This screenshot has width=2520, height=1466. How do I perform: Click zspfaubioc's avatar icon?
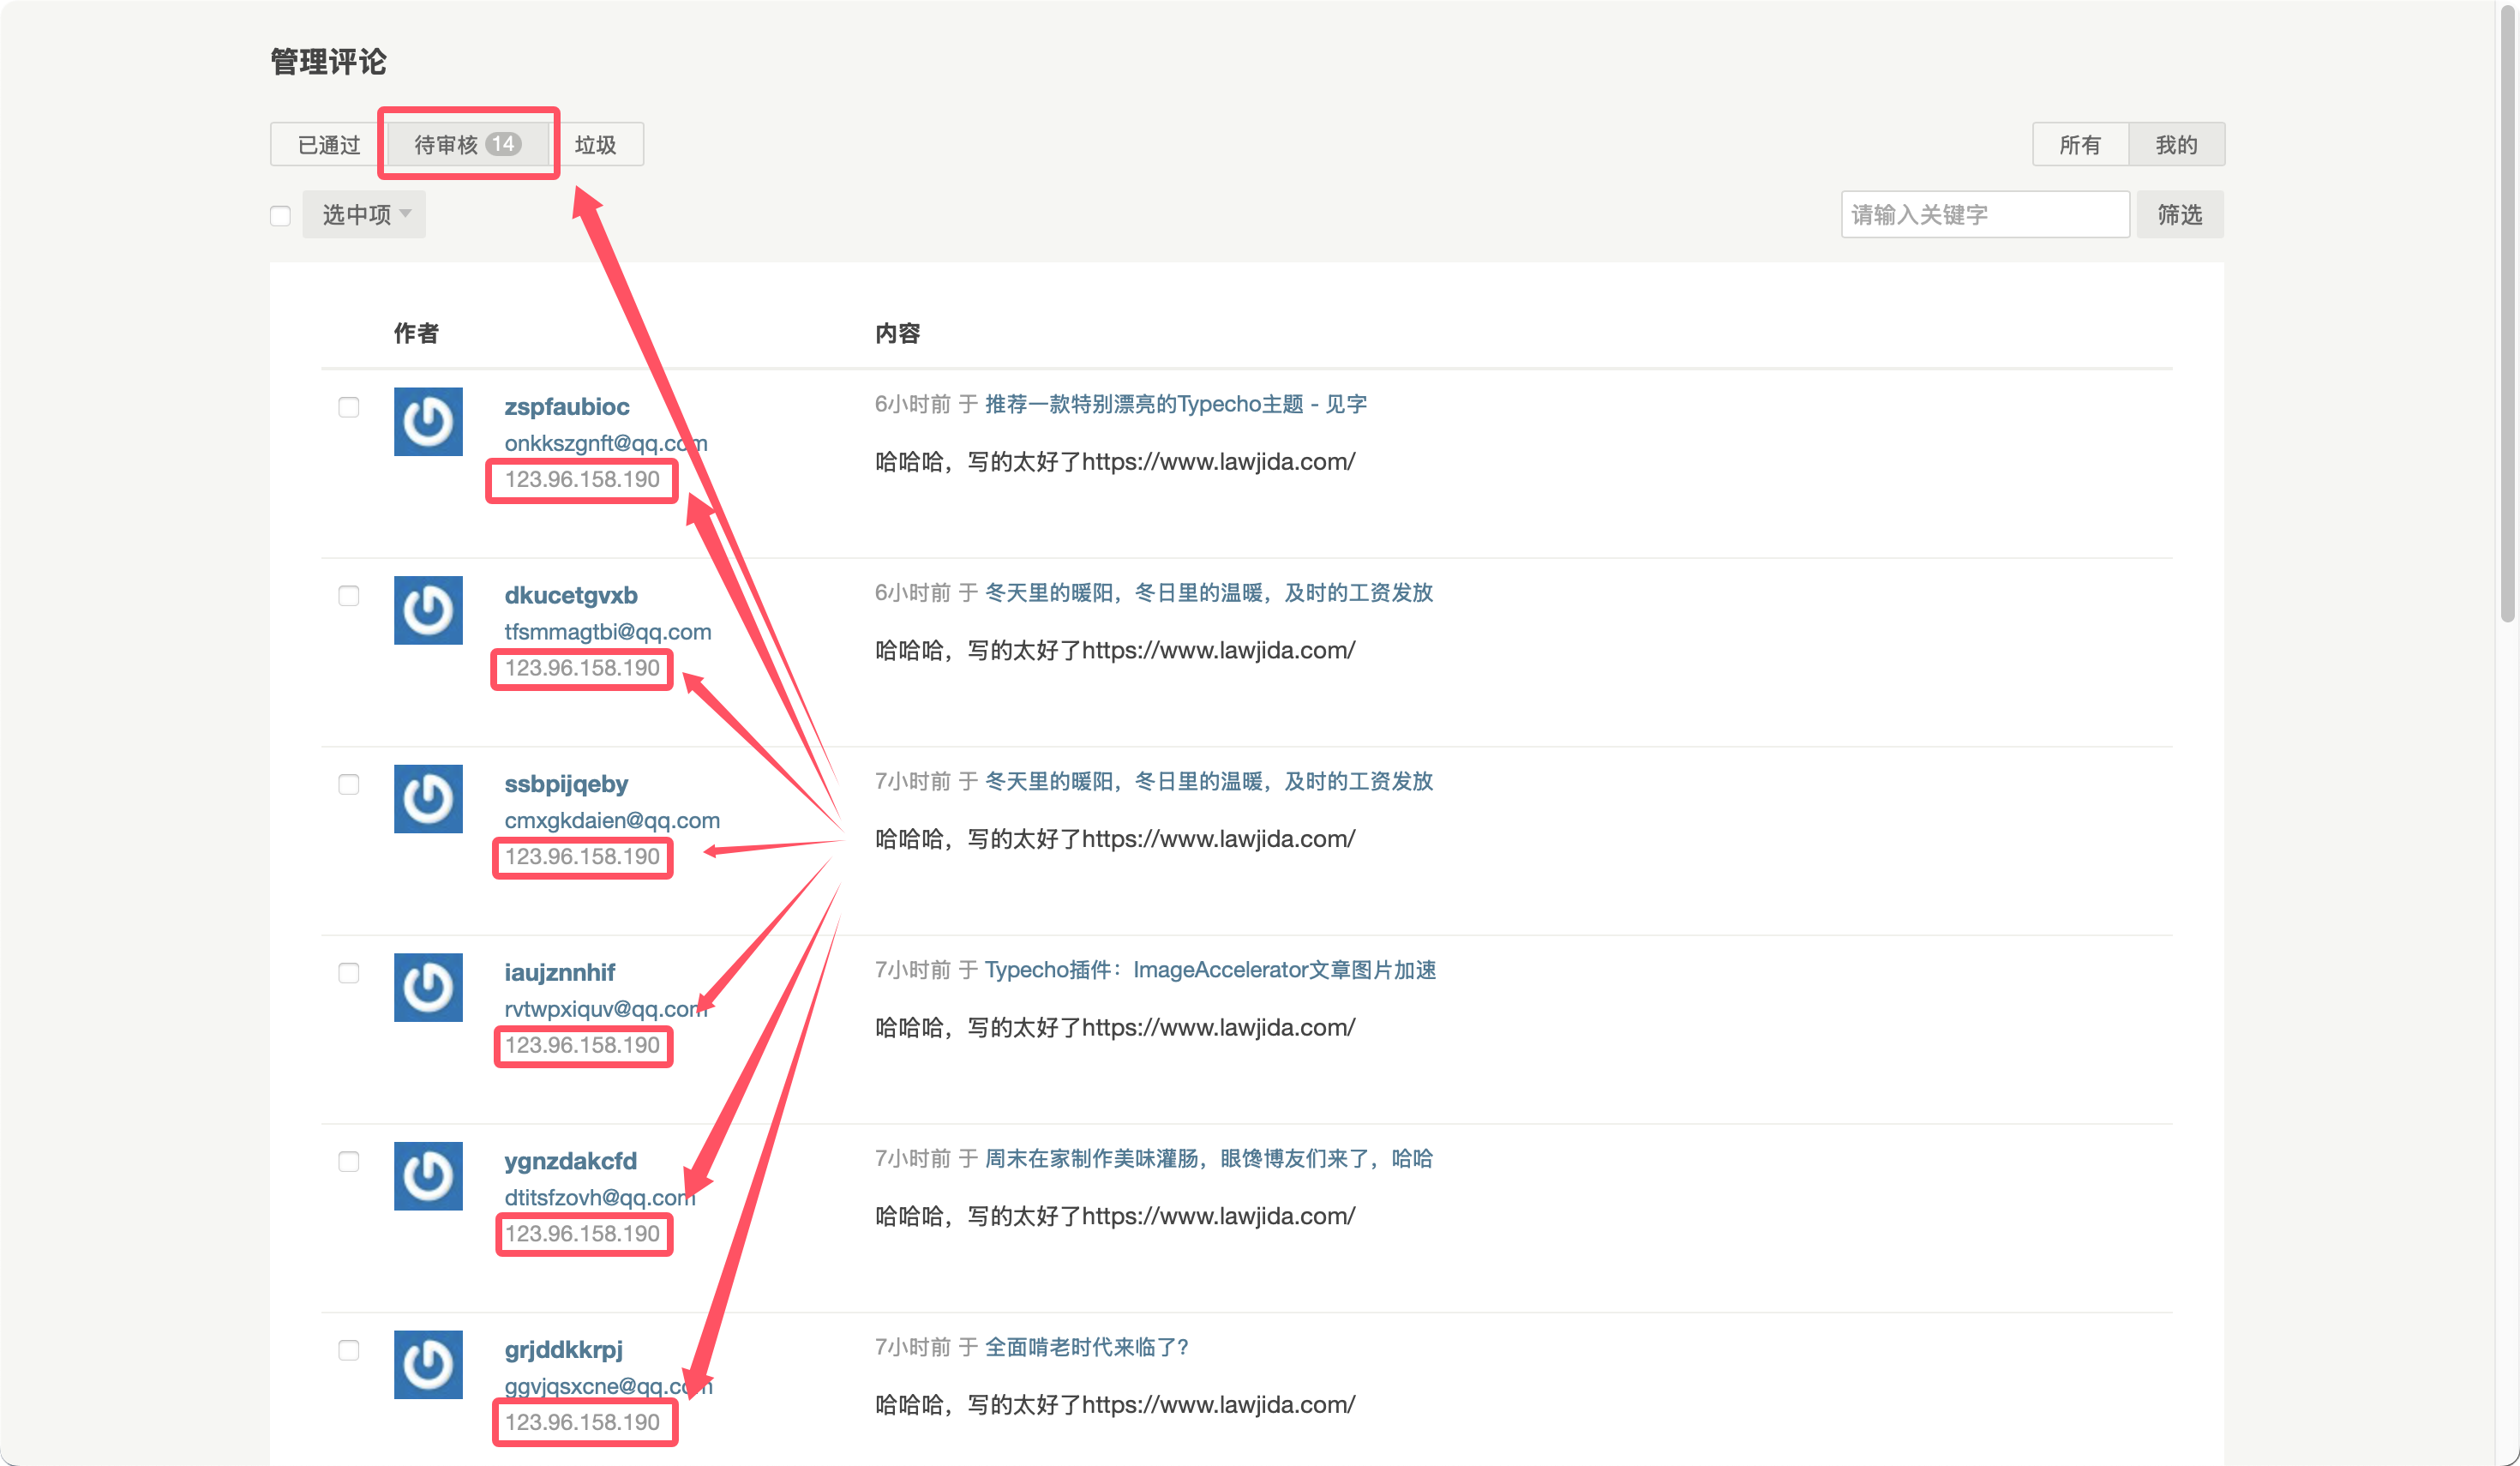coord(428,421)
